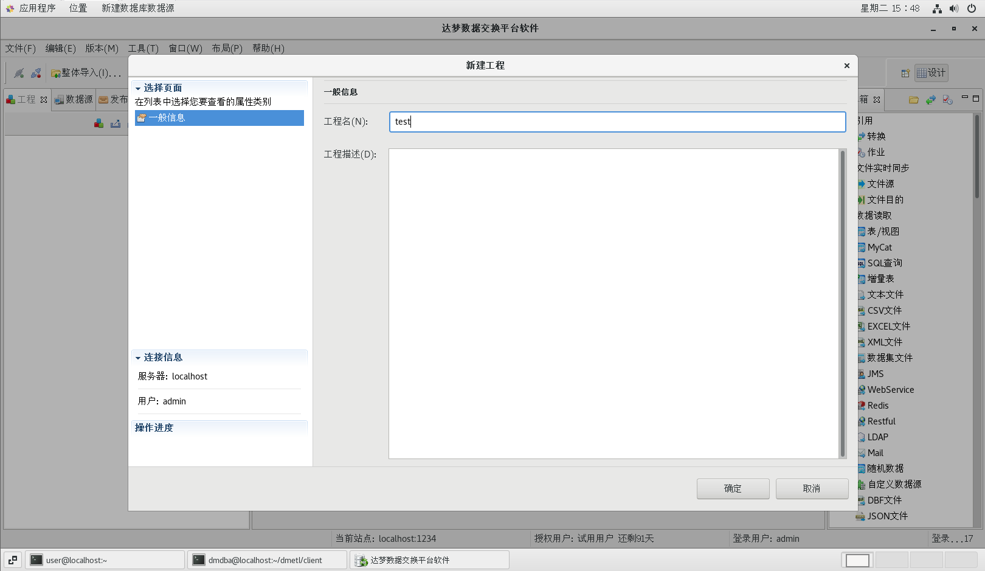Close the toolbox tab X

click(877, 100)
